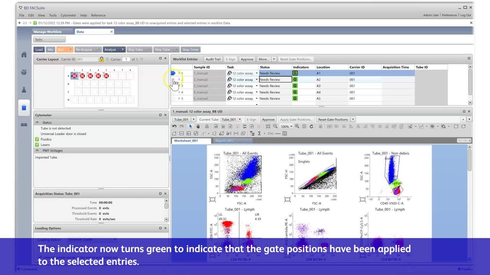Click the undo arrow in worksheet toolbar

[175, 126]
